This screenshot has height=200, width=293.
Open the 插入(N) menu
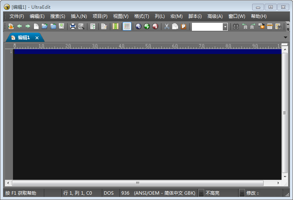79,16
